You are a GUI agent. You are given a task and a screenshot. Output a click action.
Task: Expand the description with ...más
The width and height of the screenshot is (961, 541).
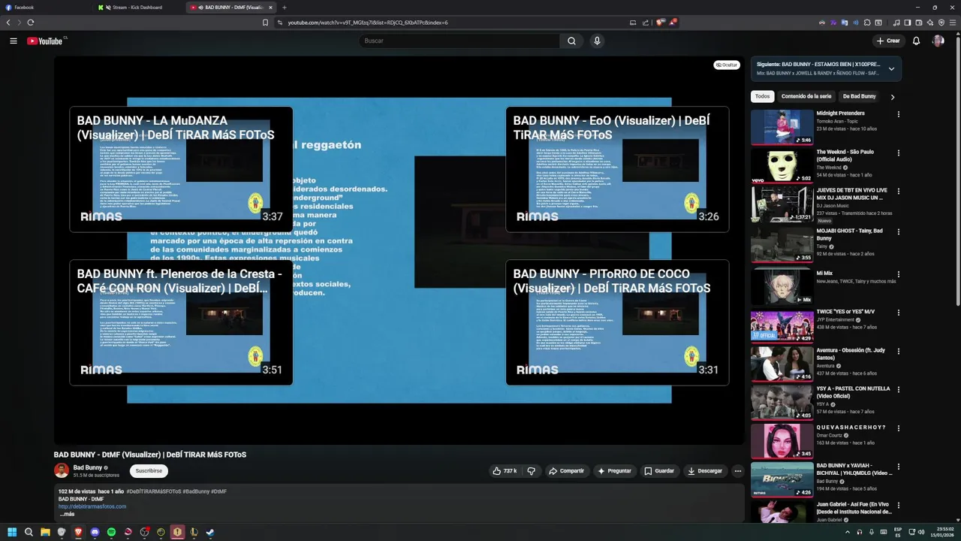click(67, 514)
